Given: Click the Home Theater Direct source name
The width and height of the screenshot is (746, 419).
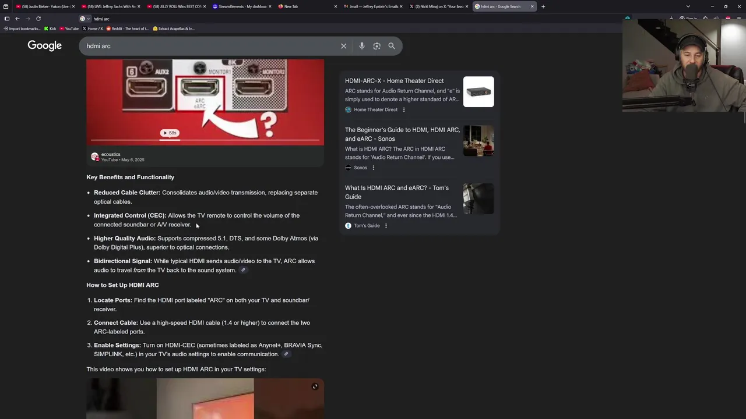Looking at the screenshot, I should pyautogui.click(x=375, y=109).
